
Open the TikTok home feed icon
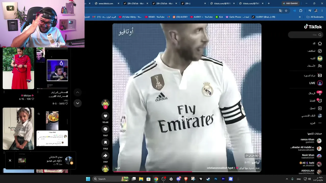[320, 43]
